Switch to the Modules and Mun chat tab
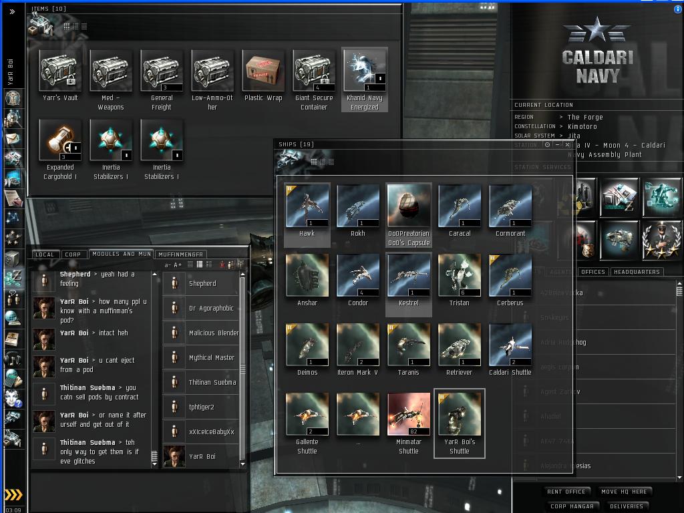The image size is (684, 513). (x=122, y=254)
